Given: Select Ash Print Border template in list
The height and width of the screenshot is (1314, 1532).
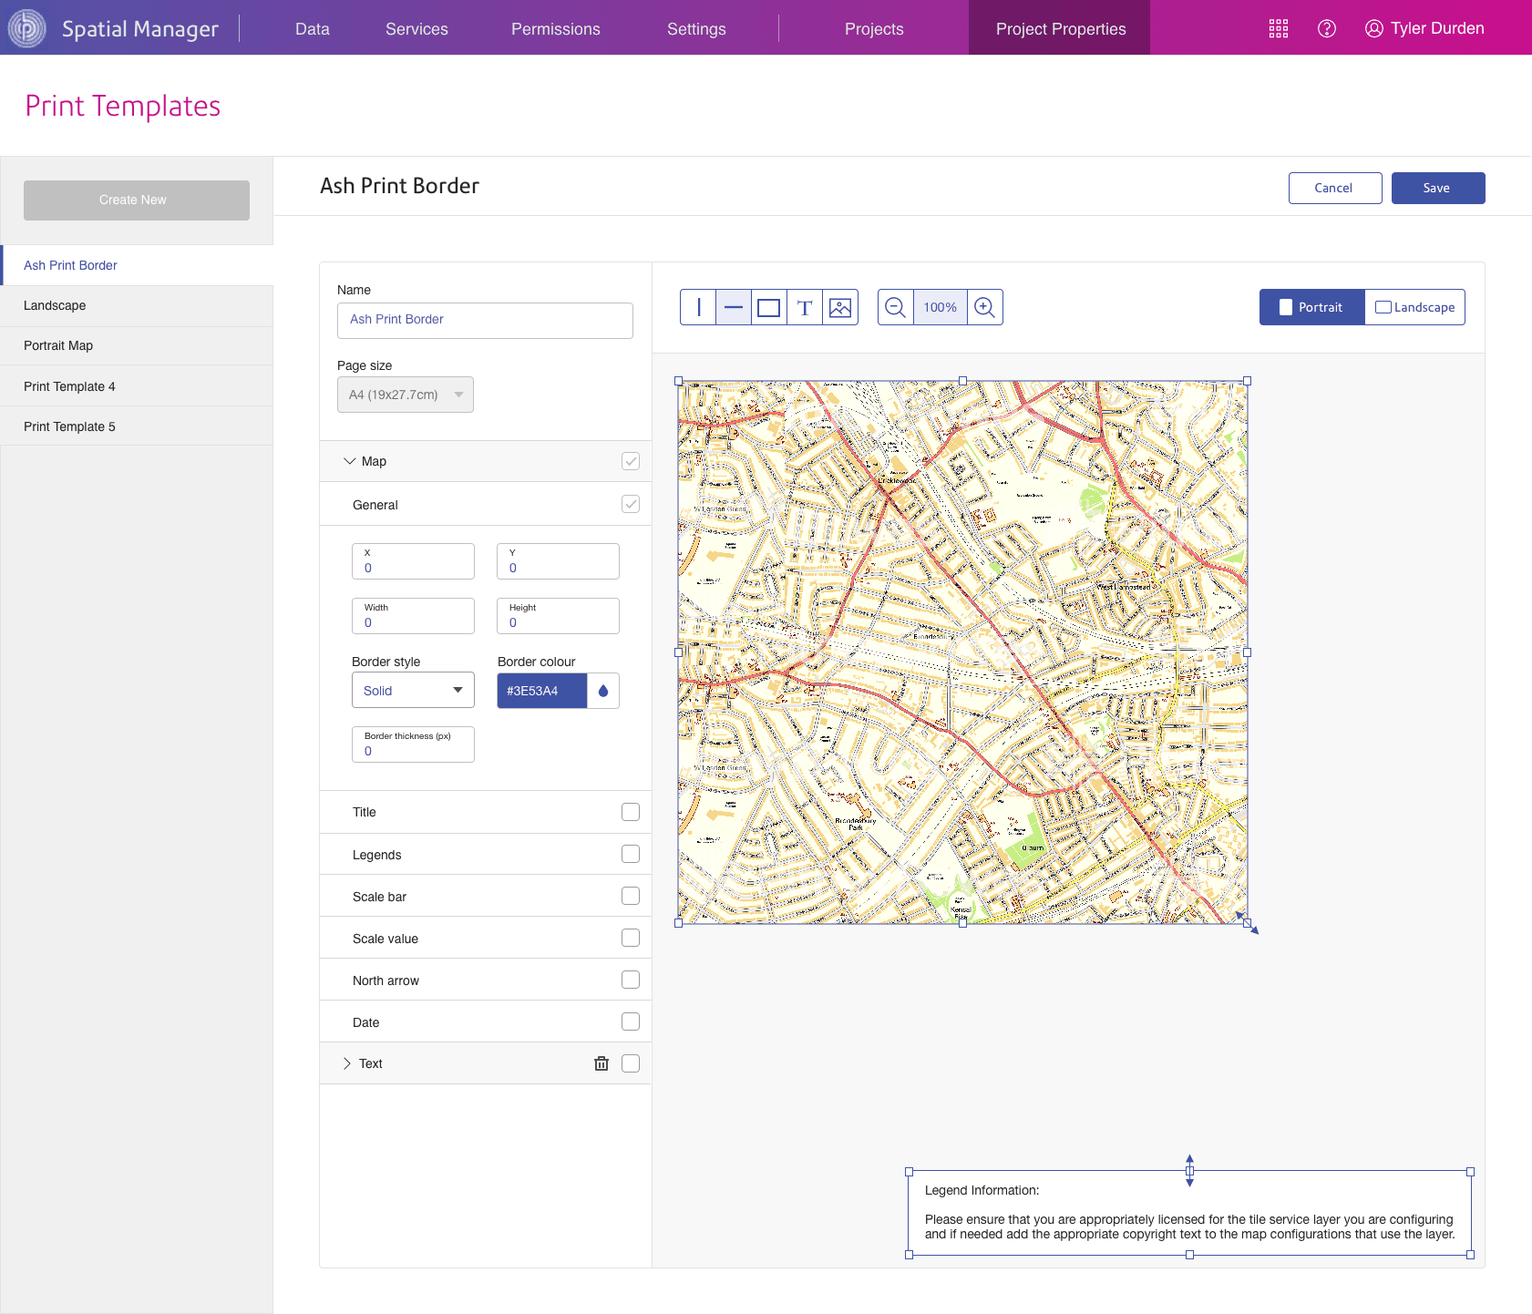Looking at the screenshot, I should [137, 265].
